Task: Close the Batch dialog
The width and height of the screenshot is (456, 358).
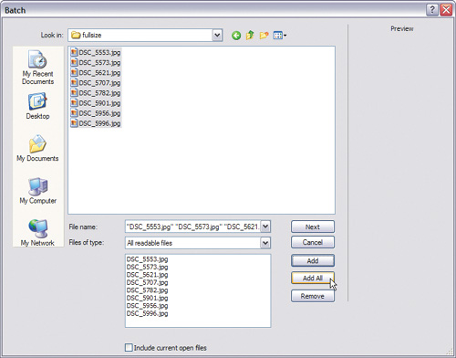Action: [x=446, y=10]
